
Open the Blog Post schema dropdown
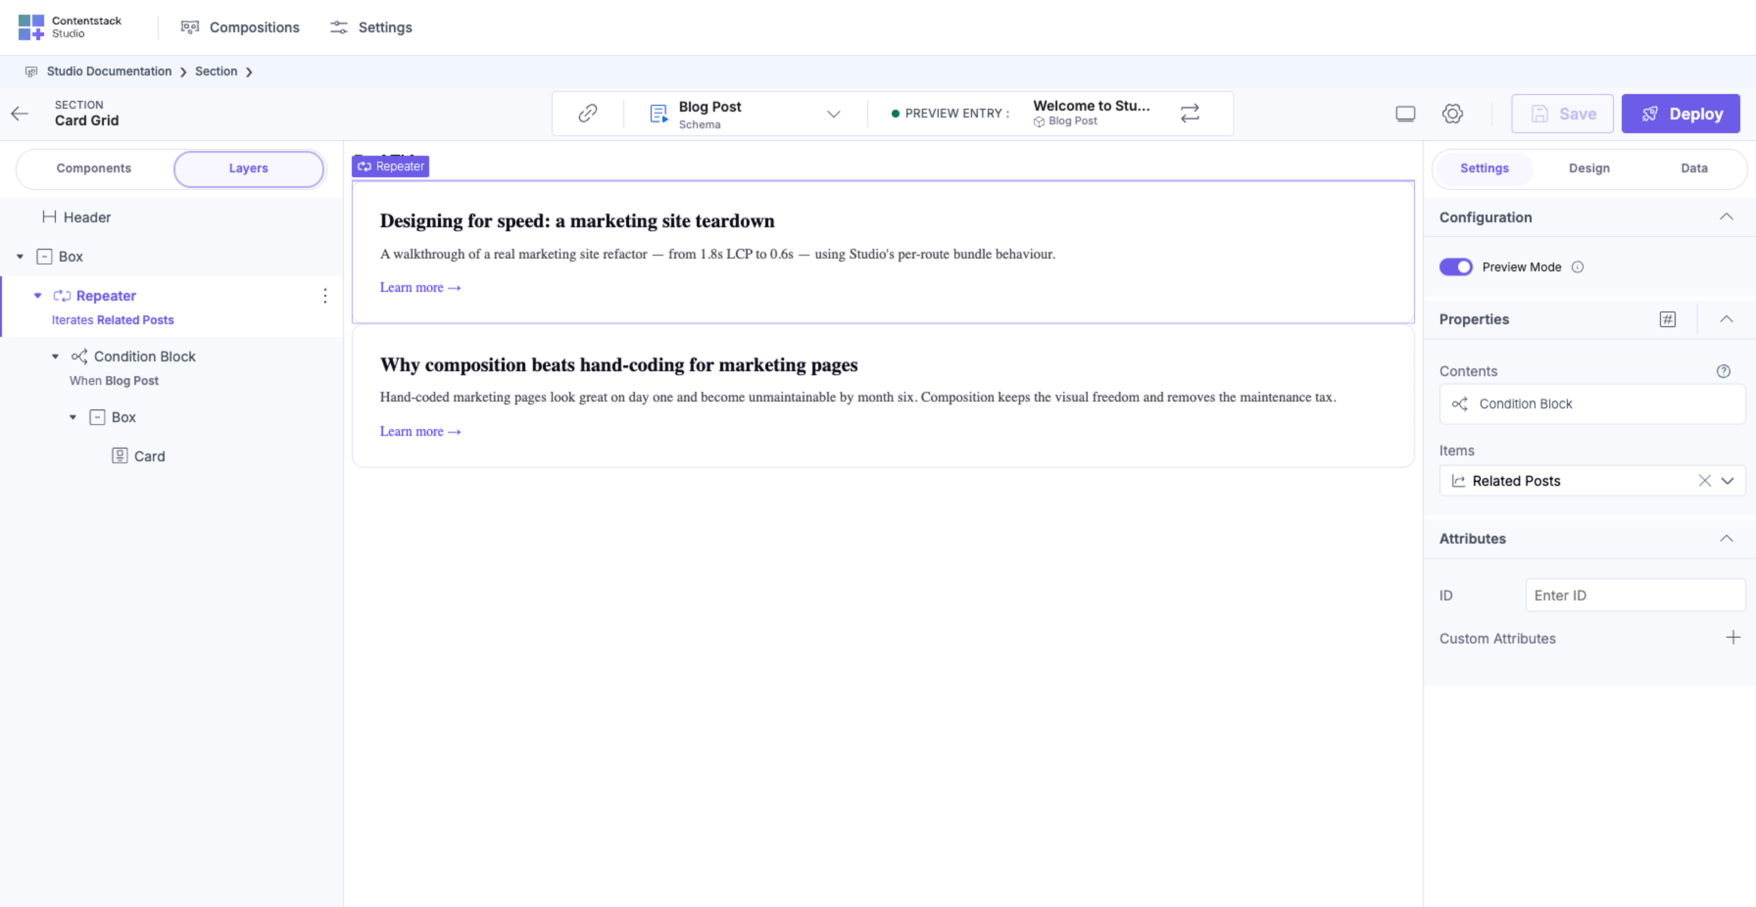point(833,114)
